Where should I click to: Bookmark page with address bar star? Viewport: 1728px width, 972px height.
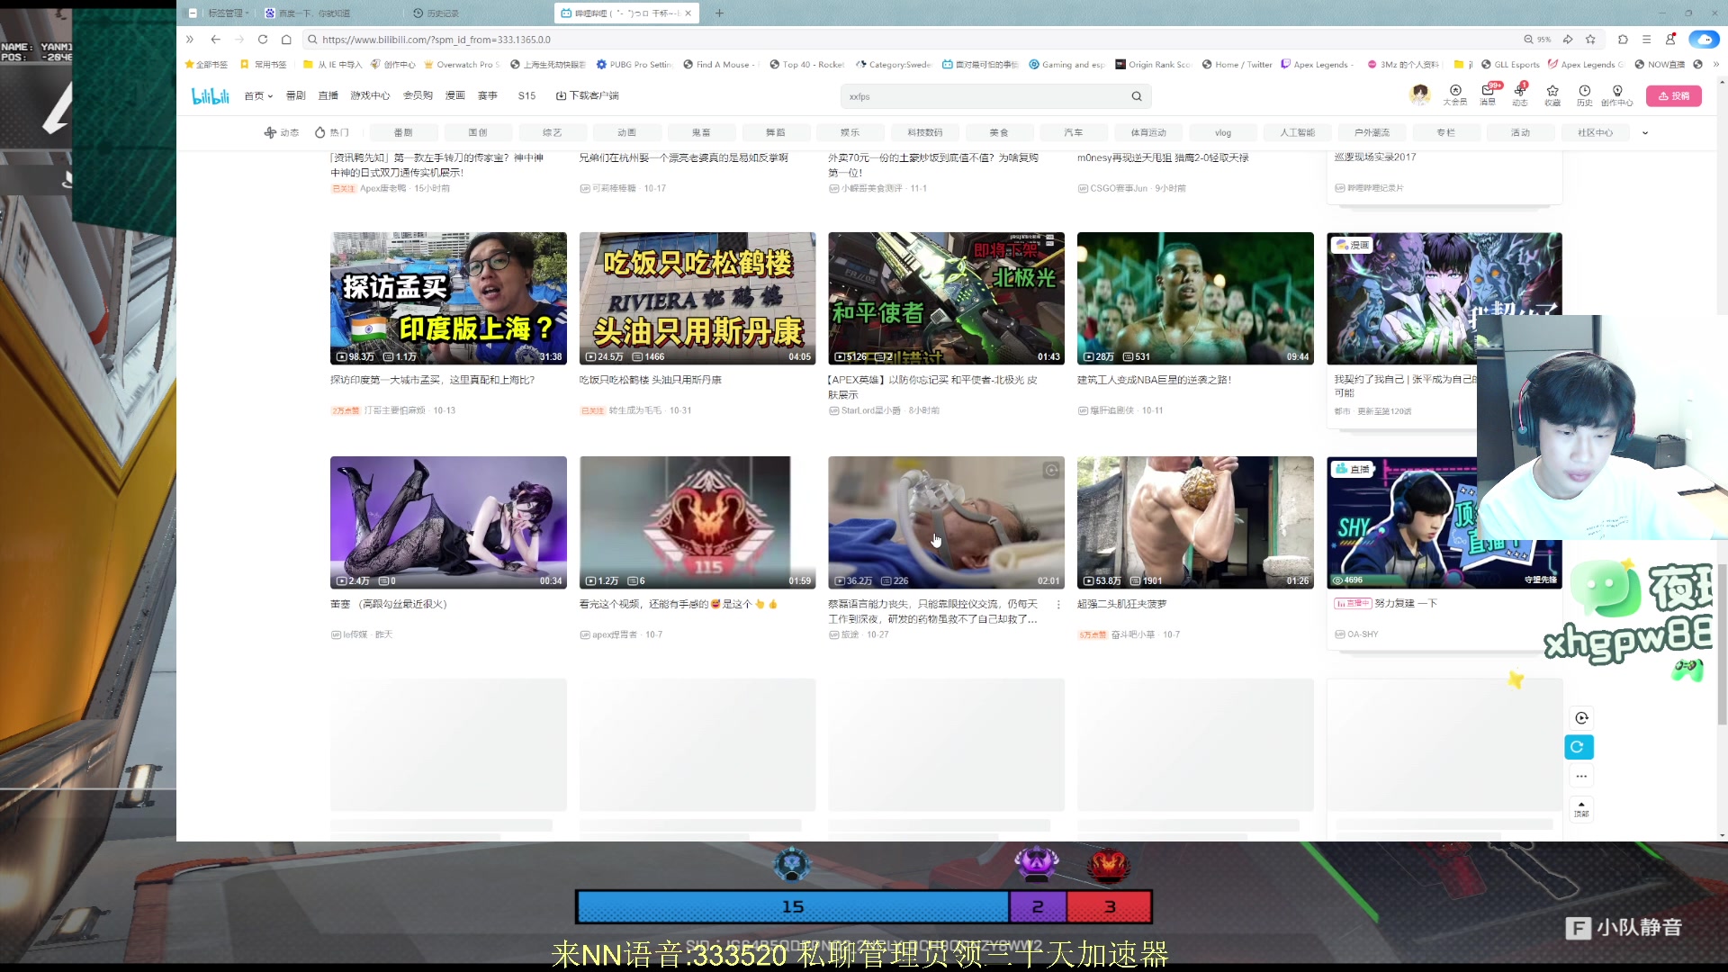coord(1590,40)
